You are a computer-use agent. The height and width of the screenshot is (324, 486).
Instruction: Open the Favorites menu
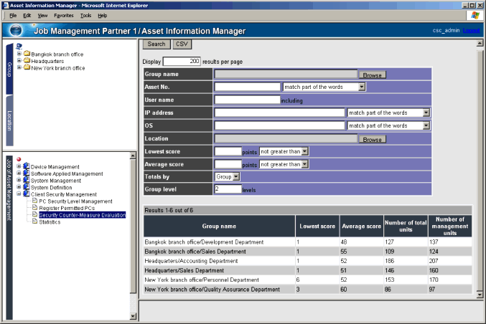click(63, 15)
